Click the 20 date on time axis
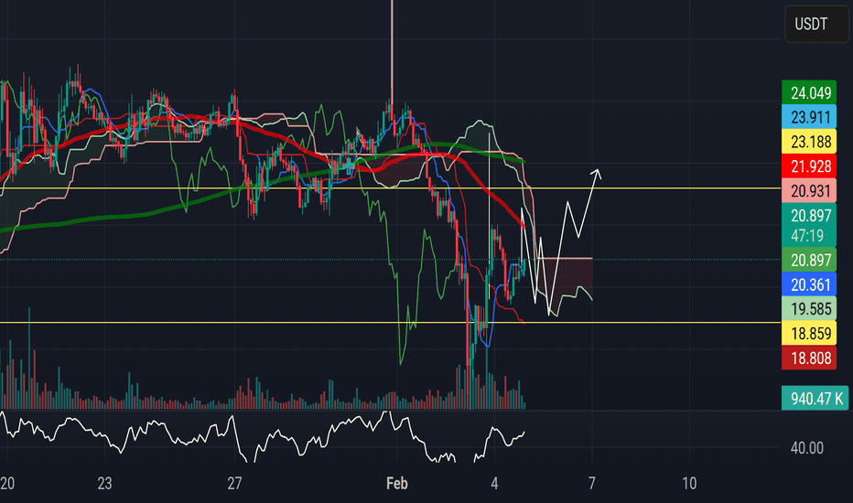Image resolution: width=853 pixels, height=503 pixels. 7,483
